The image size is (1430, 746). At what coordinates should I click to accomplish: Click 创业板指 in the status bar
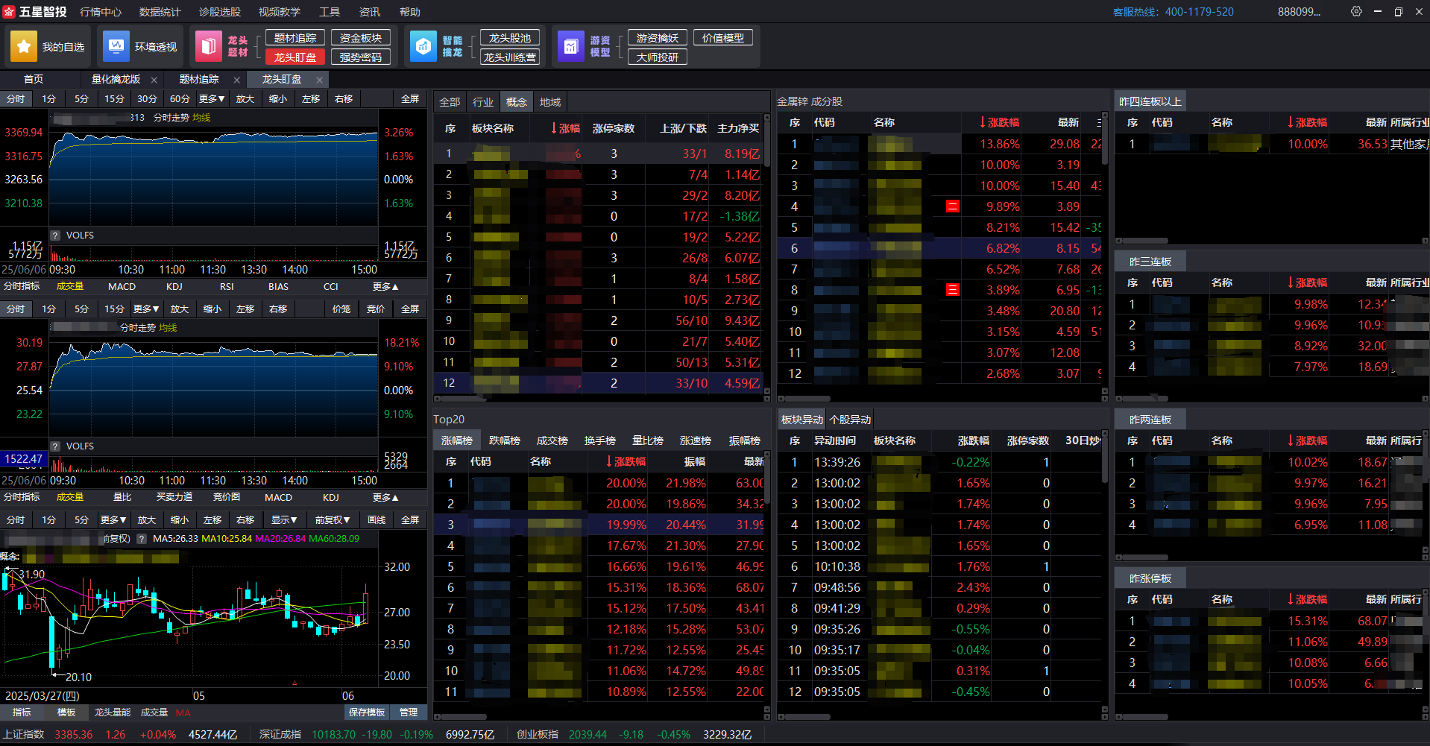[538, 735]
